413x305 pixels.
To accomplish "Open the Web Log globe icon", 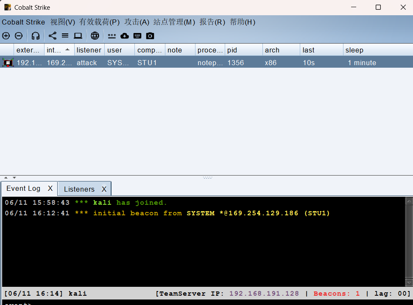I will tap(95, 36).
